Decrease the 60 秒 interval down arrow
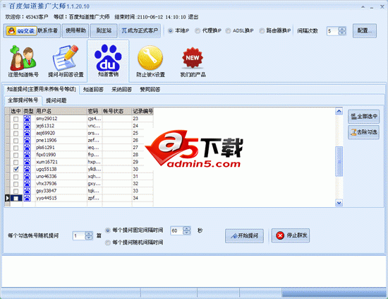Image resolution: width=388 pixels, height=299 pixels. tap(186, 233)
